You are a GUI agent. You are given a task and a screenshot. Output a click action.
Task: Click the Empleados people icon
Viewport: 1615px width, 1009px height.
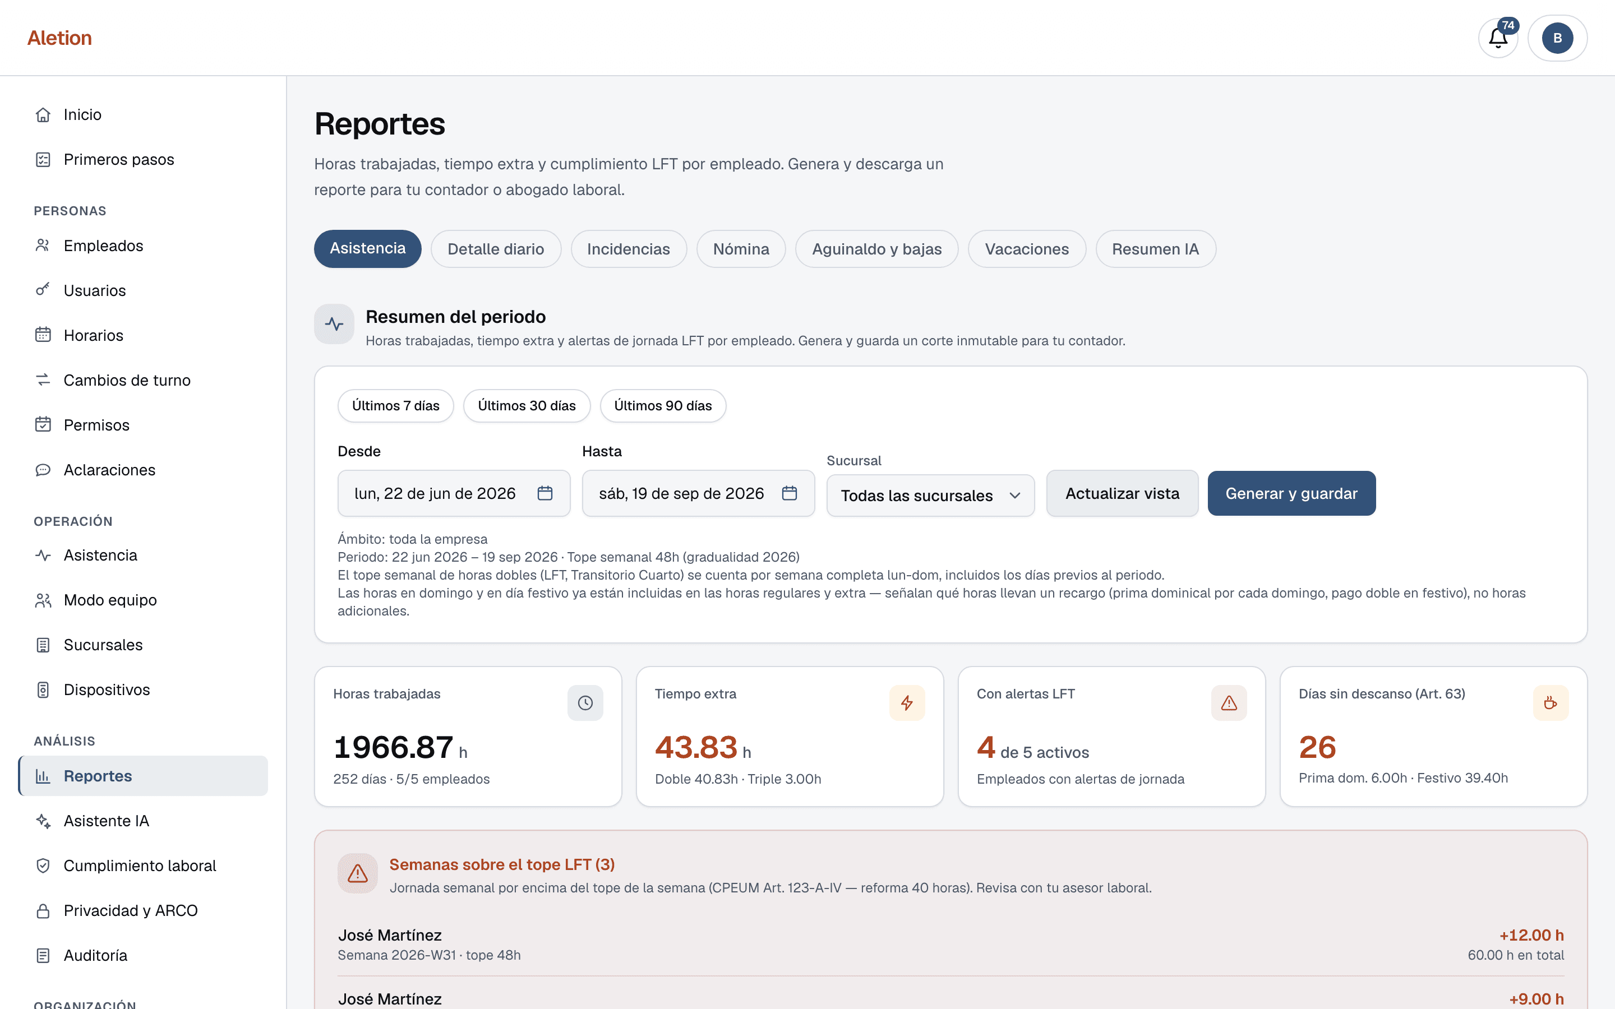point(43,246)
